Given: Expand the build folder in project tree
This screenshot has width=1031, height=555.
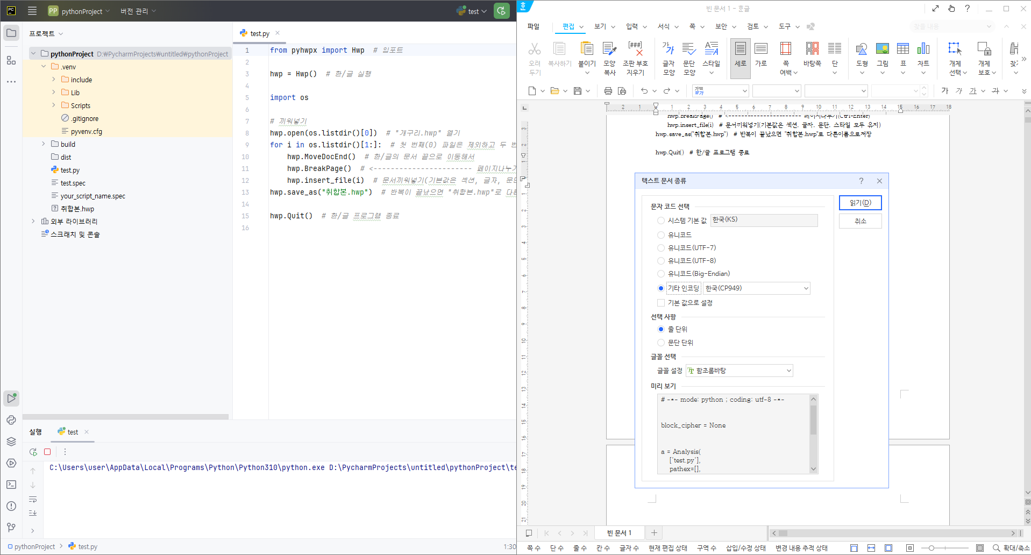Looking at the screenshot, I should tap(44, 144).
